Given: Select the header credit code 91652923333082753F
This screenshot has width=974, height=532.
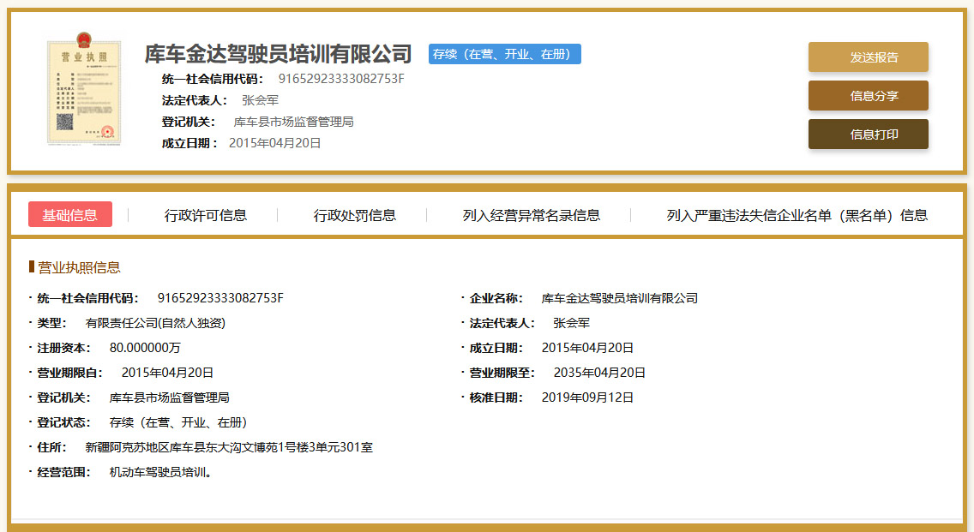Looking at the screenshot, I should point(341,79).
